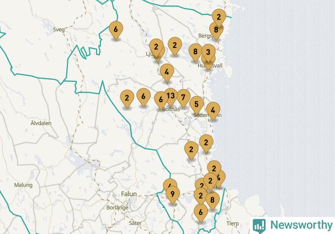Image resolution: width=335 pixels, height=234 pixels.
Task: Open the 4 marker covering the Söderhamn label
Action: [213, 110]
